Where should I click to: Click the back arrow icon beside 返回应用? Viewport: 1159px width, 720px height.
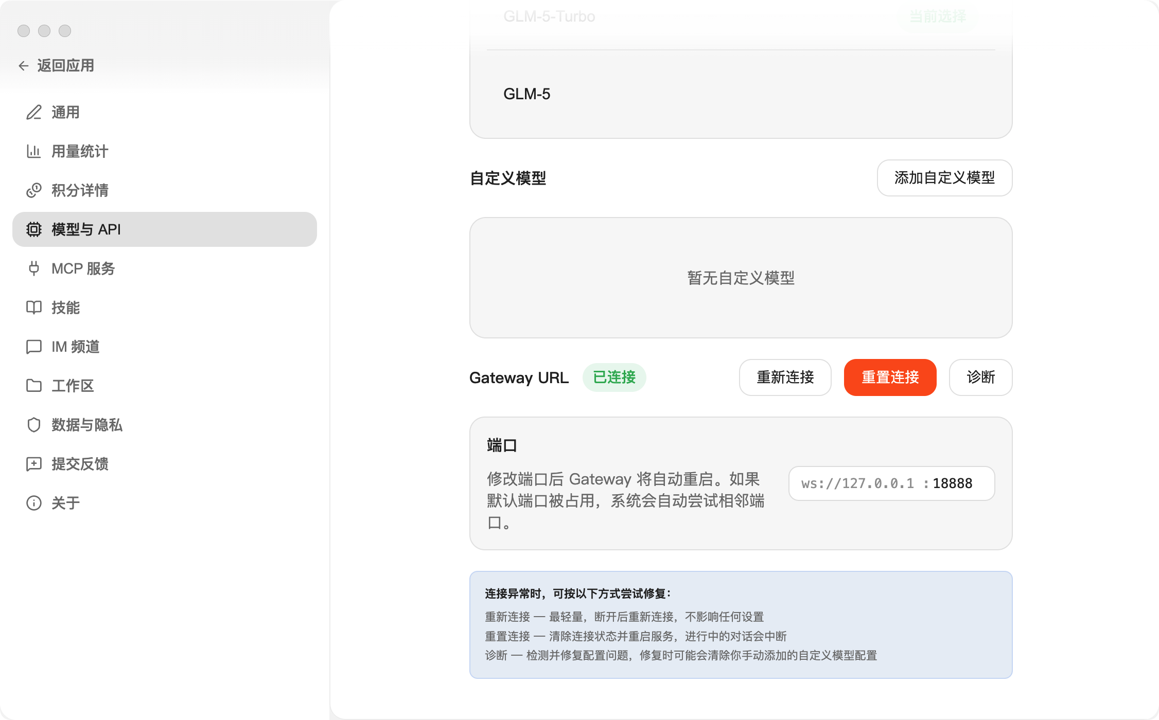pyautogui.click(x=23, y=66)
